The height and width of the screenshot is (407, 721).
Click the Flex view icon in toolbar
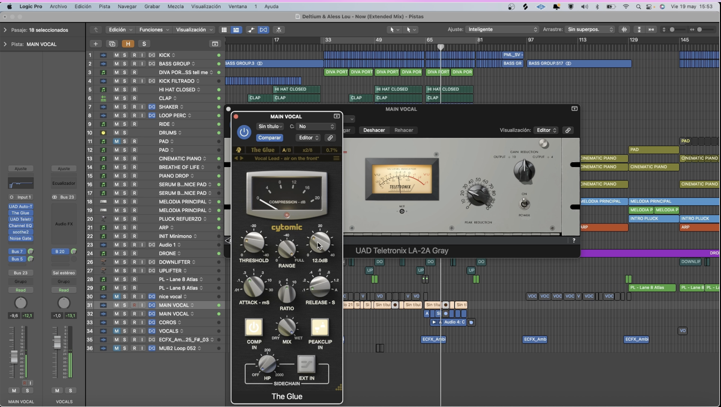tap(263, 30)
